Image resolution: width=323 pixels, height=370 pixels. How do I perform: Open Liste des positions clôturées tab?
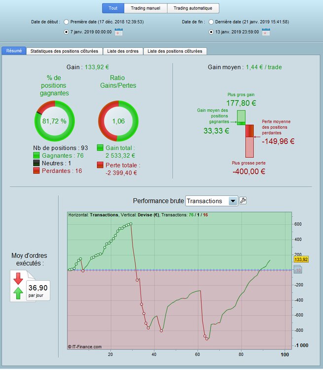(x=175, y=51)
